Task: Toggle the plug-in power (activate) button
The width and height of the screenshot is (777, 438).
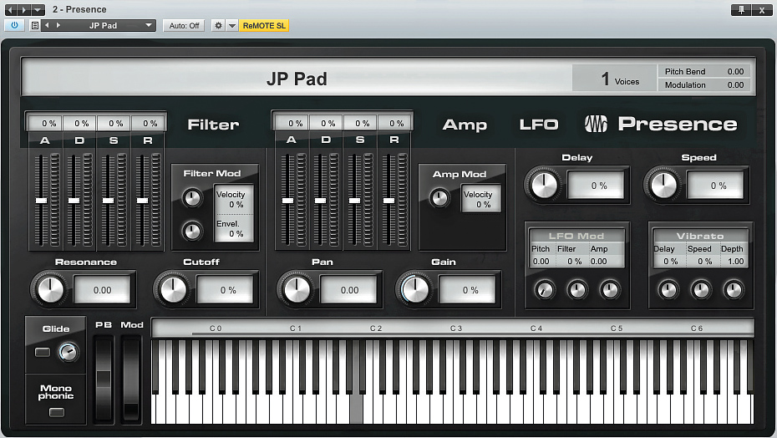Action: pyautogui.click(x=14, y=25)
